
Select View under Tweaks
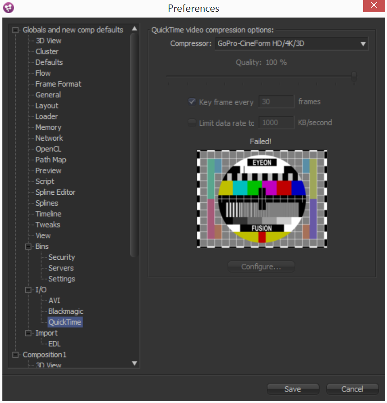click(43, 235)
